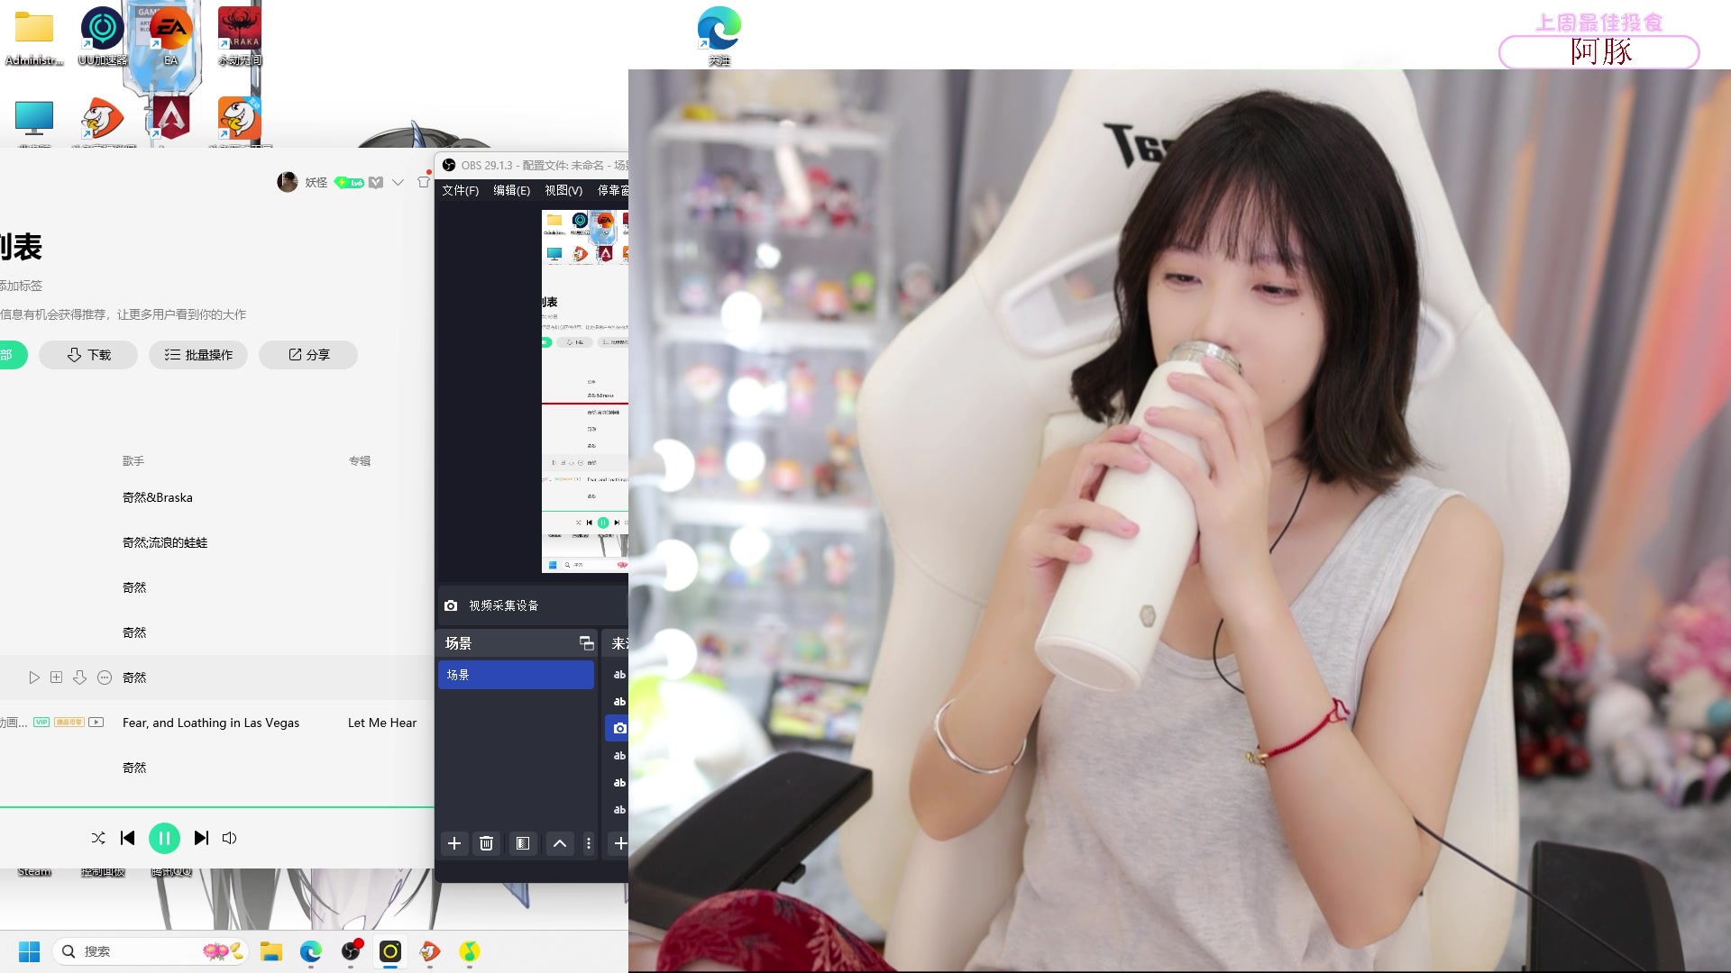Add a new source in OBS
Viewport: 1731px width, 973px height.
tap(620, 843)
